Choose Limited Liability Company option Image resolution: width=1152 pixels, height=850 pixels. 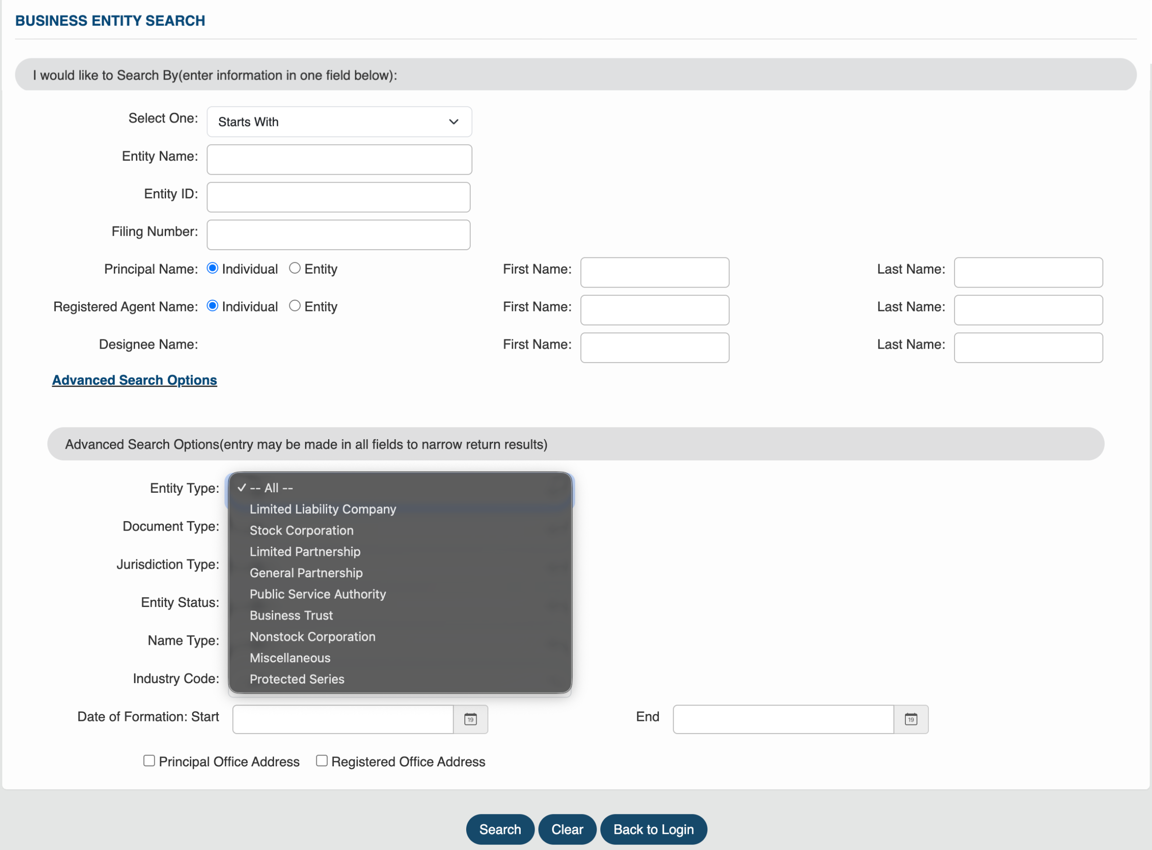click(400, 509)
